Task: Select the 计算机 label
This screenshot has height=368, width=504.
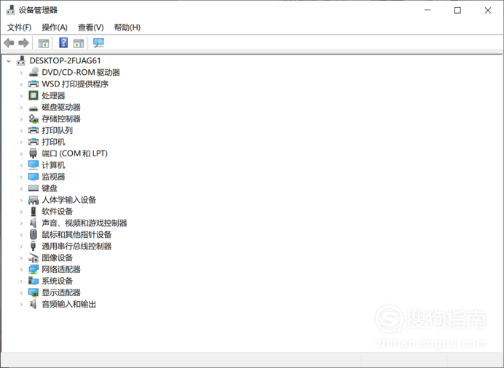Action: [53, 165]
